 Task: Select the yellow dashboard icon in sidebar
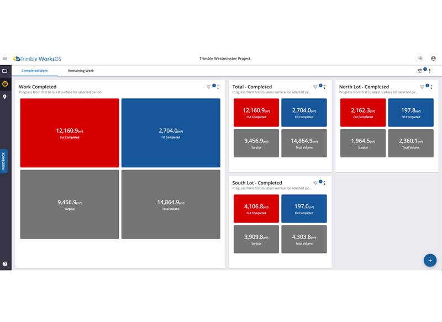[5, 84]
